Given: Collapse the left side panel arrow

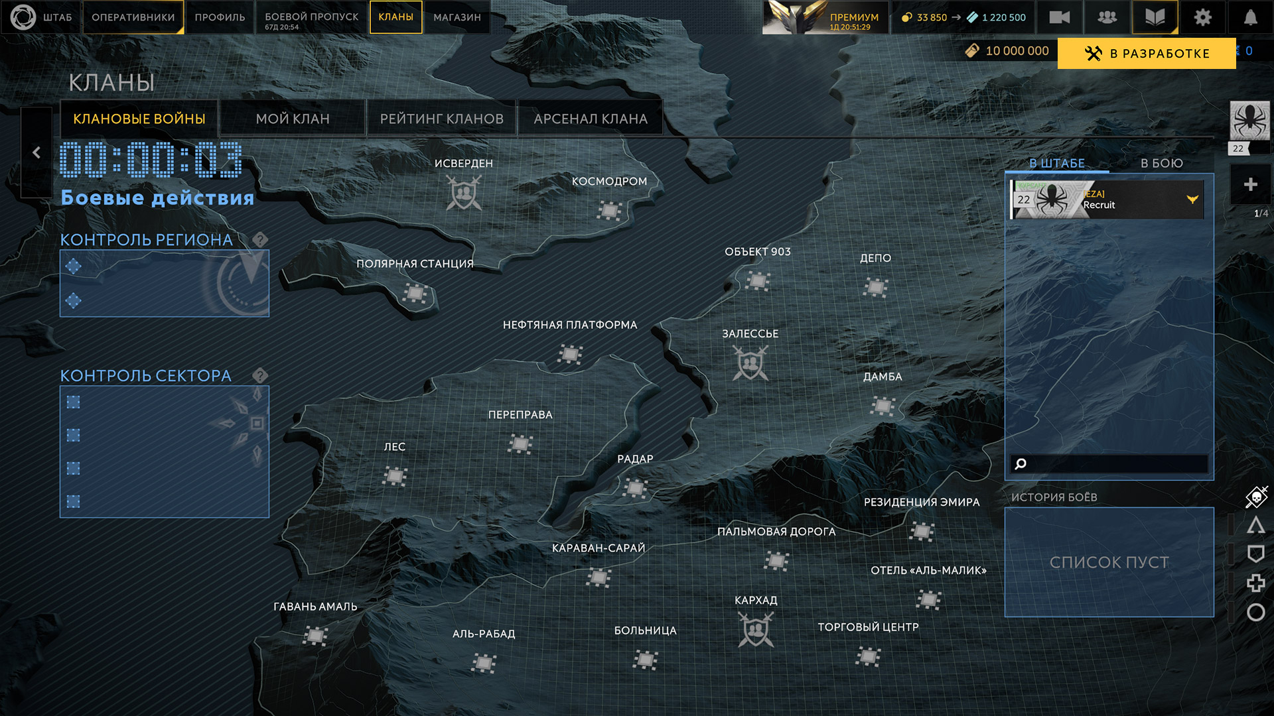Looking at the screenshot, I should point(36,152).
